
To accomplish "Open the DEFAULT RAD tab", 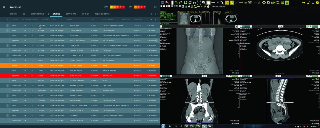I will click(71, 14).
